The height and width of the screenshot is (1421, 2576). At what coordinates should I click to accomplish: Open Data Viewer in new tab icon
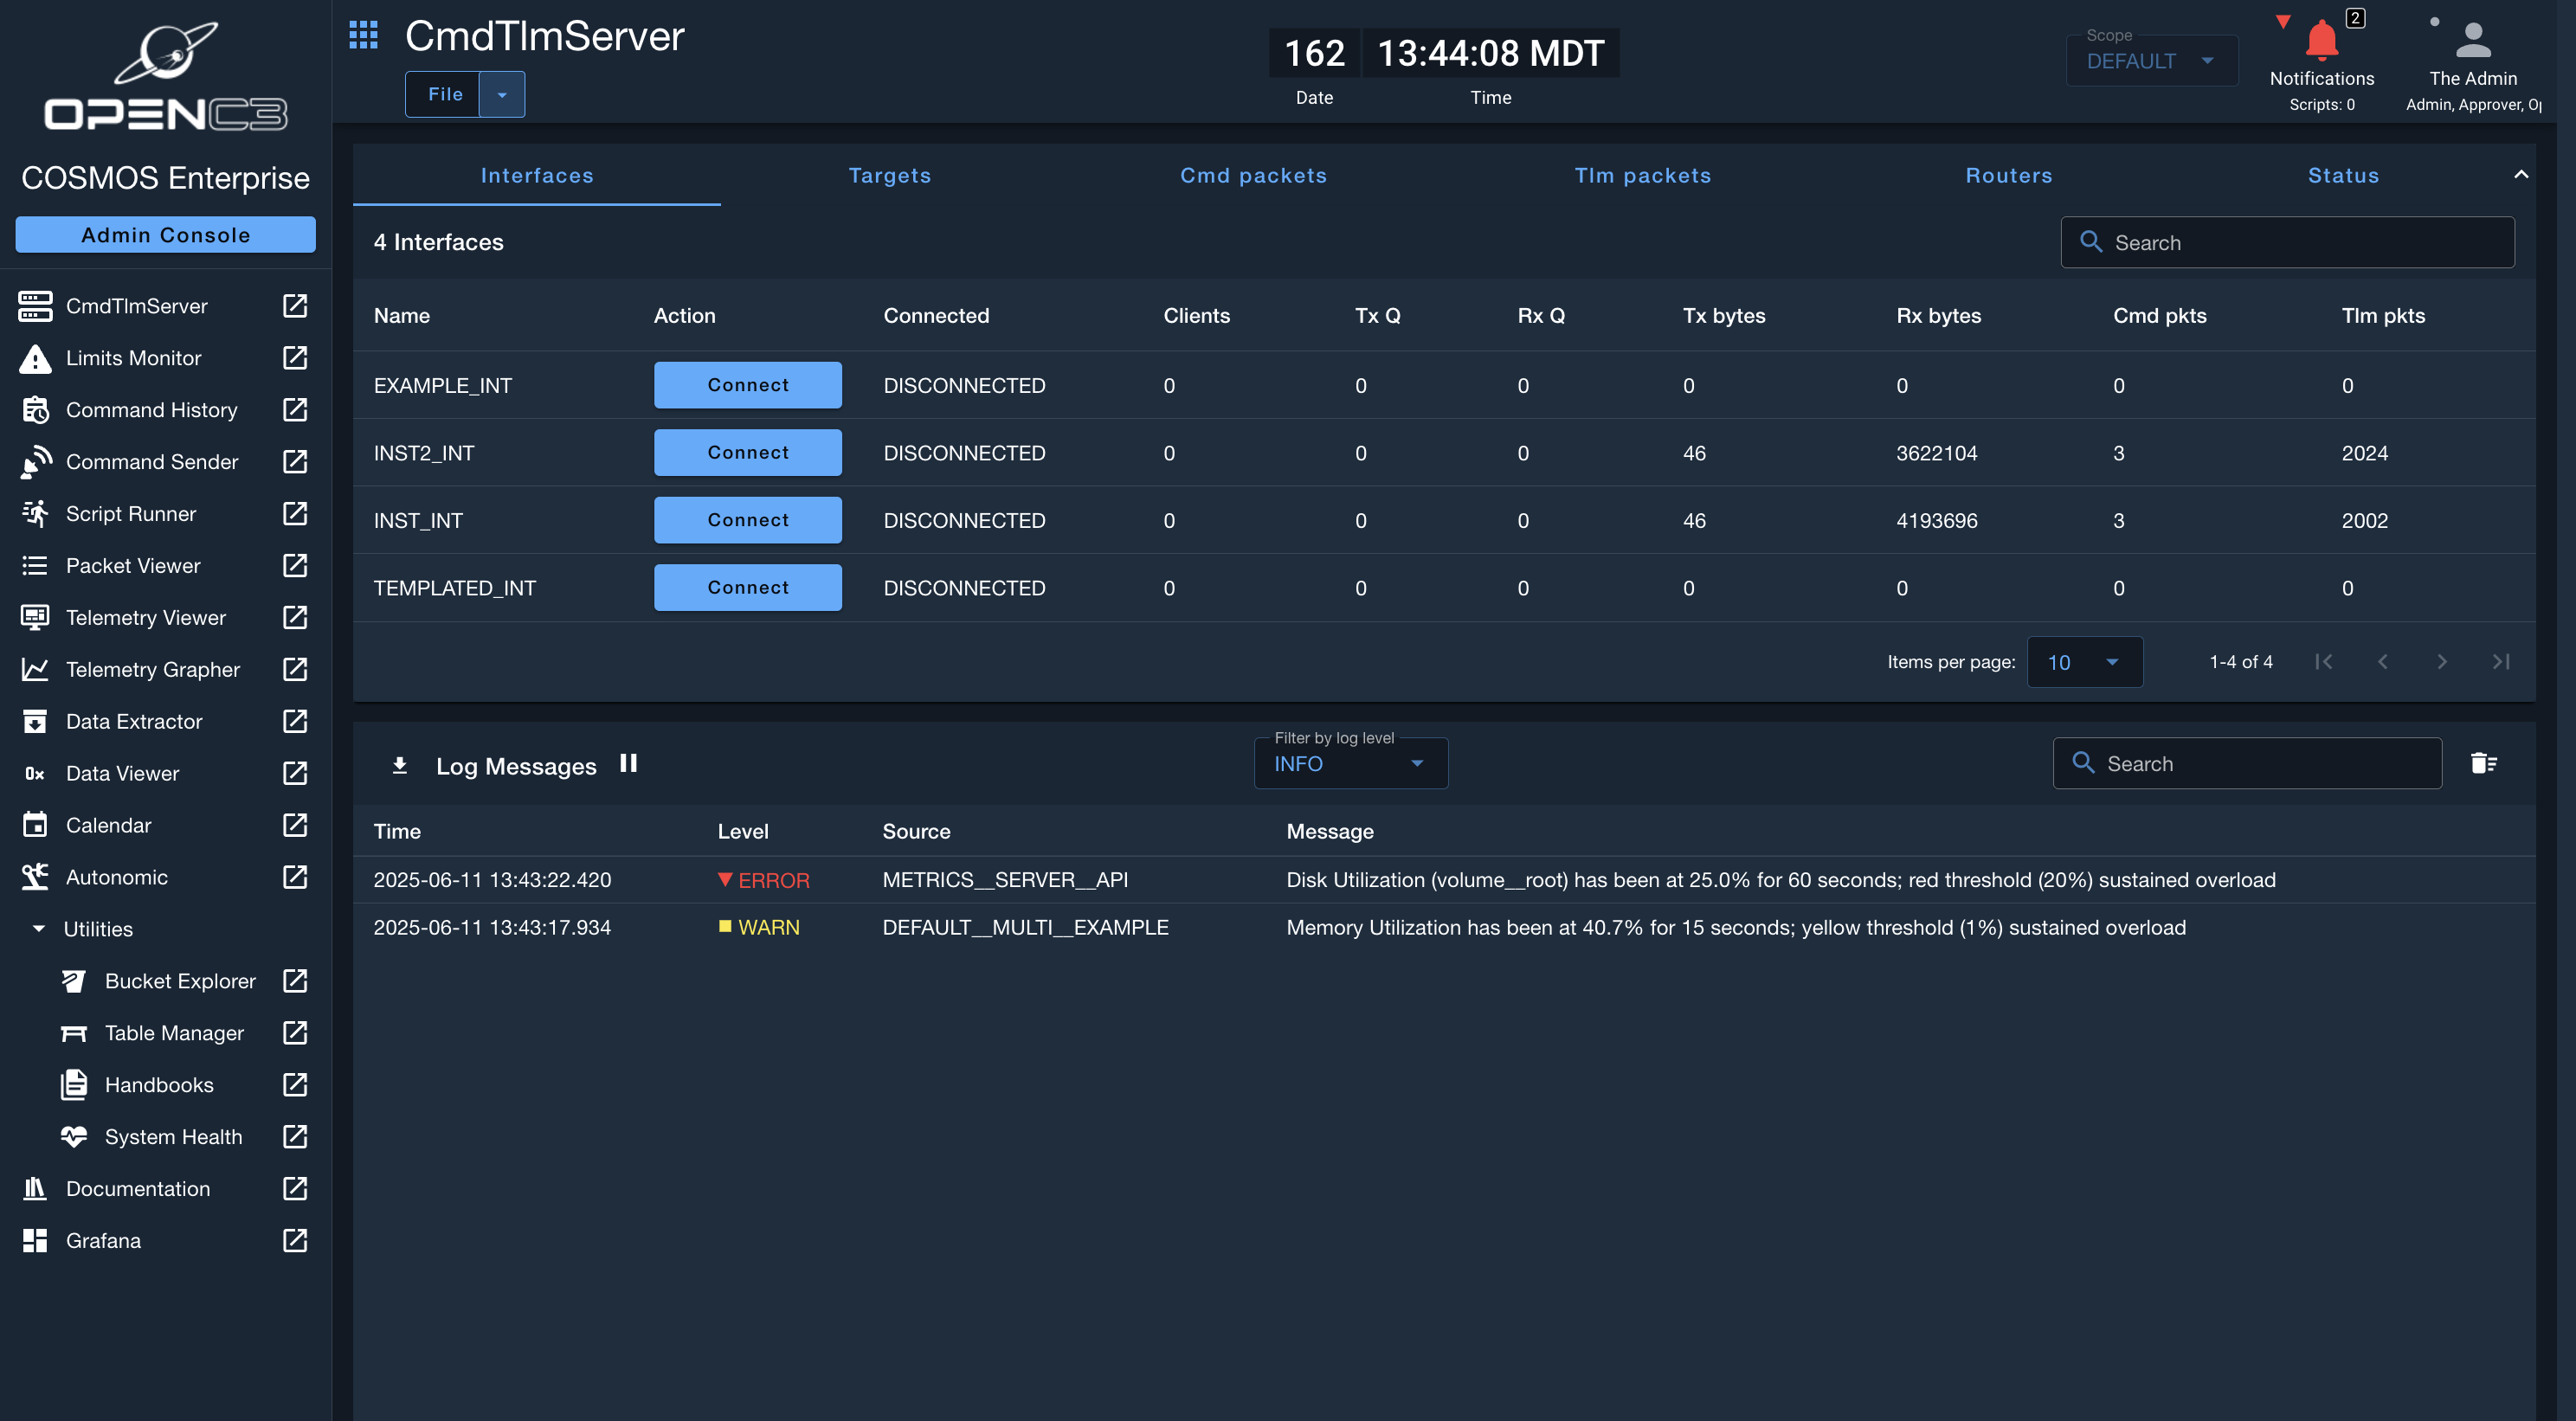coord(295,774)
